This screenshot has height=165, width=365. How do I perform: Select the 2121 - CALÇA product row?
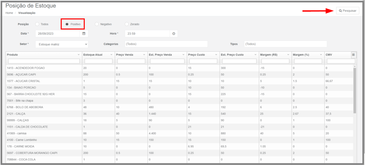pyautogui.click(x=179, y=114)
